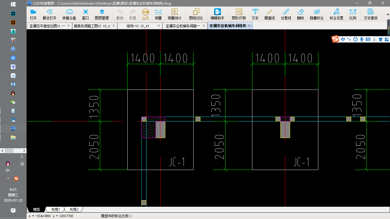Close the 结构-12.12_t3 tab
The image size is (390, 219).
point(159,26)
